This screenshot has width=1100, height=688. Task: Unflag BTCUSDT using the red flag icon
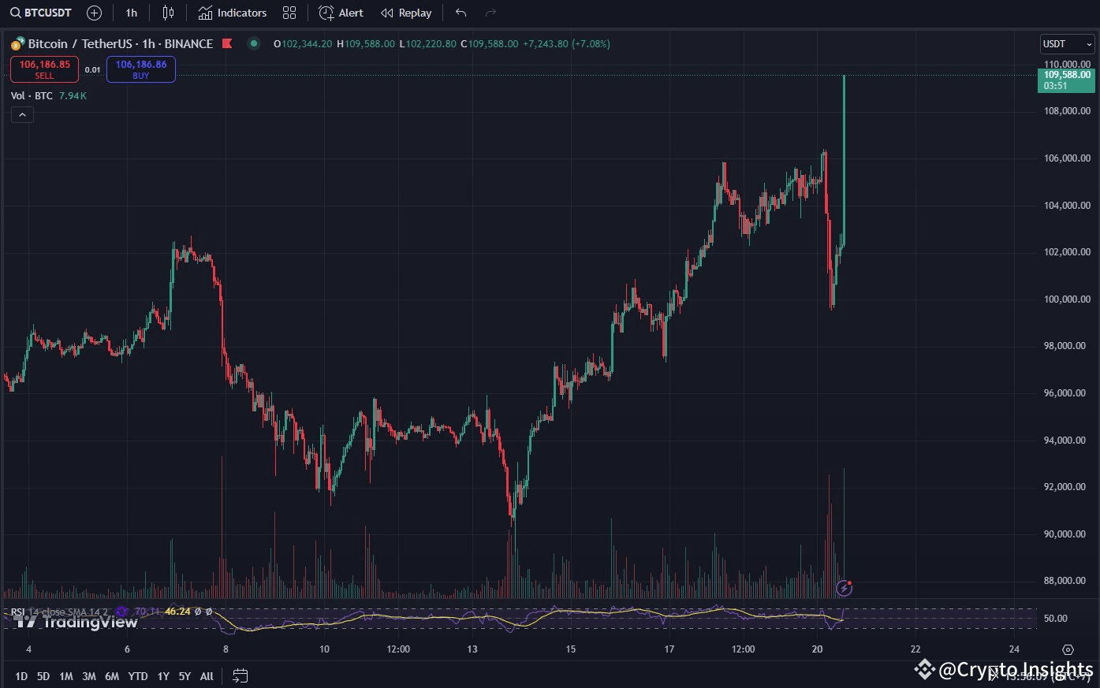226,43
